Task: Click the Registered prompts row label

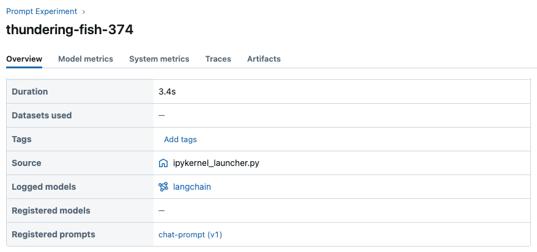Action: tap(53, 234)
